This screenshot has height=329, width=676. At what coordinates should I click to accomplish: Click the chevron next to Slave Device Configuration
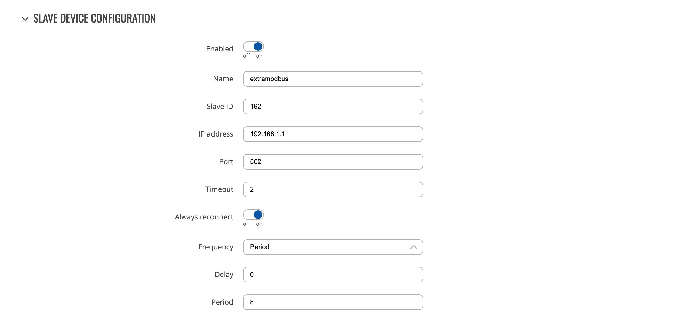coord(25,19)
